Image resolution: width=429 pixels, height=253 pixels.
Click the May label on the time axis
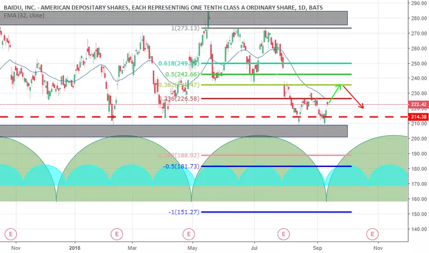click(192, 248)
